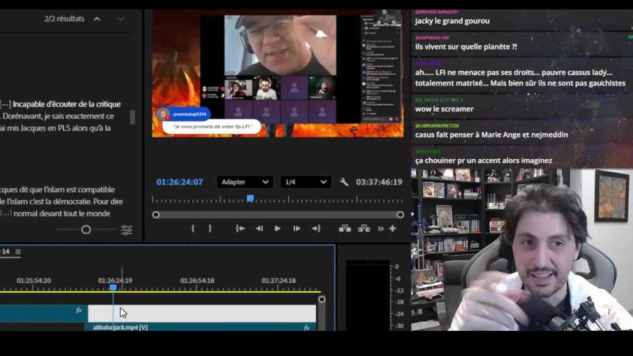Open transcript filter settings icon
Screen dimensions: 633x356
pos(127,230)
